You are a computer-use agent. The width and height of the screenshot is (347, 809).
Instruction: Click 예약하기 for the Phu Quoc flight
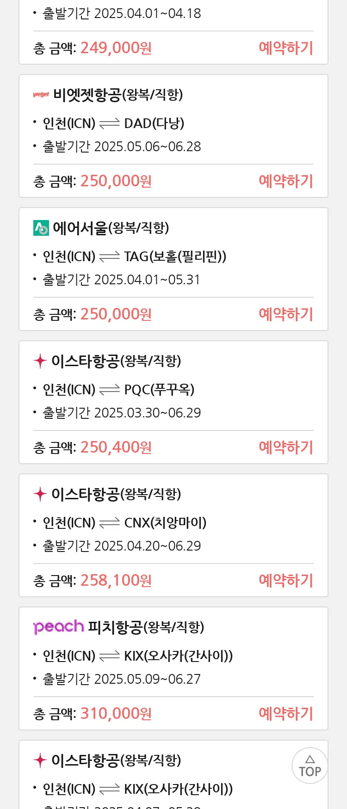point(286,447)
